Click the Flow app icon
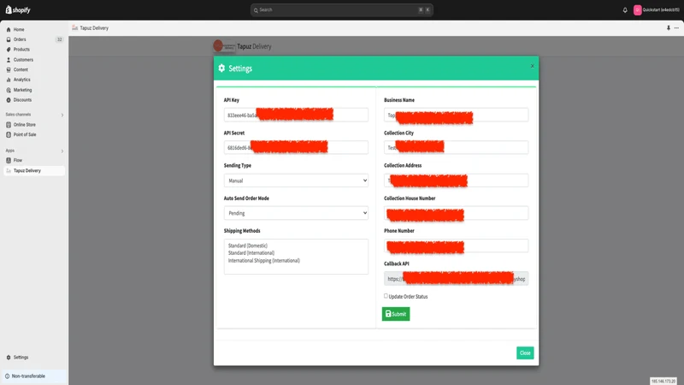Viewport: 684px width, 385px height. coord(9,160)
